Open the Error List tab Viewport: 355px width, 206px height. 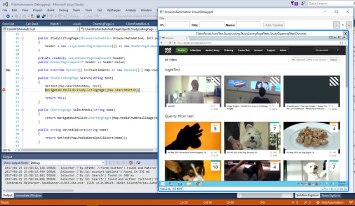point(8,24)
